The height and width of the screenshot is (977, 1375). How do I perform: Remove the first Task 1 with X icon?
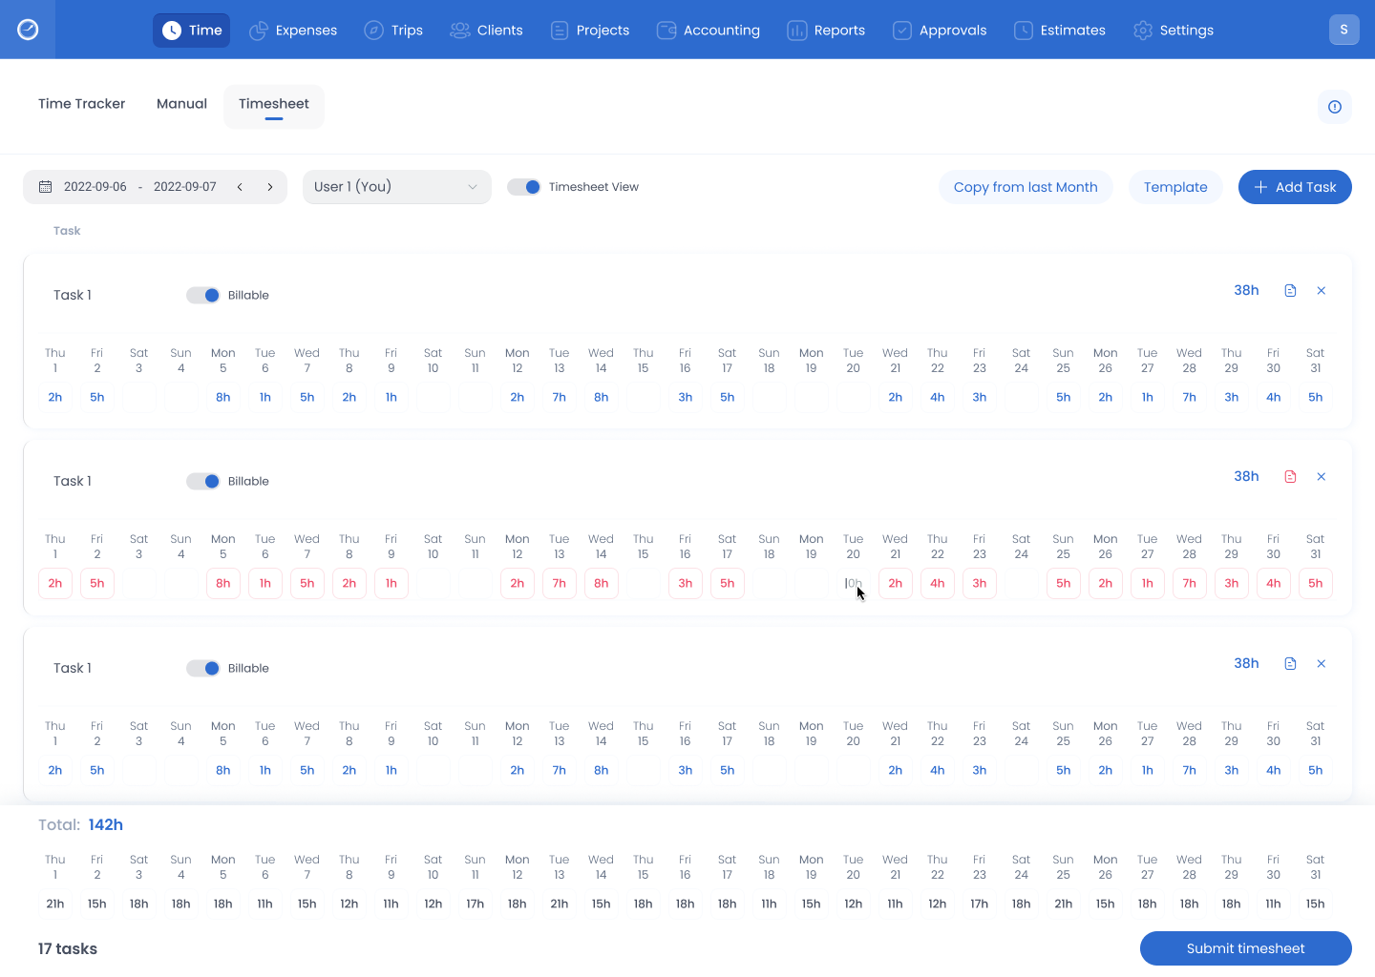point(1322,291)
